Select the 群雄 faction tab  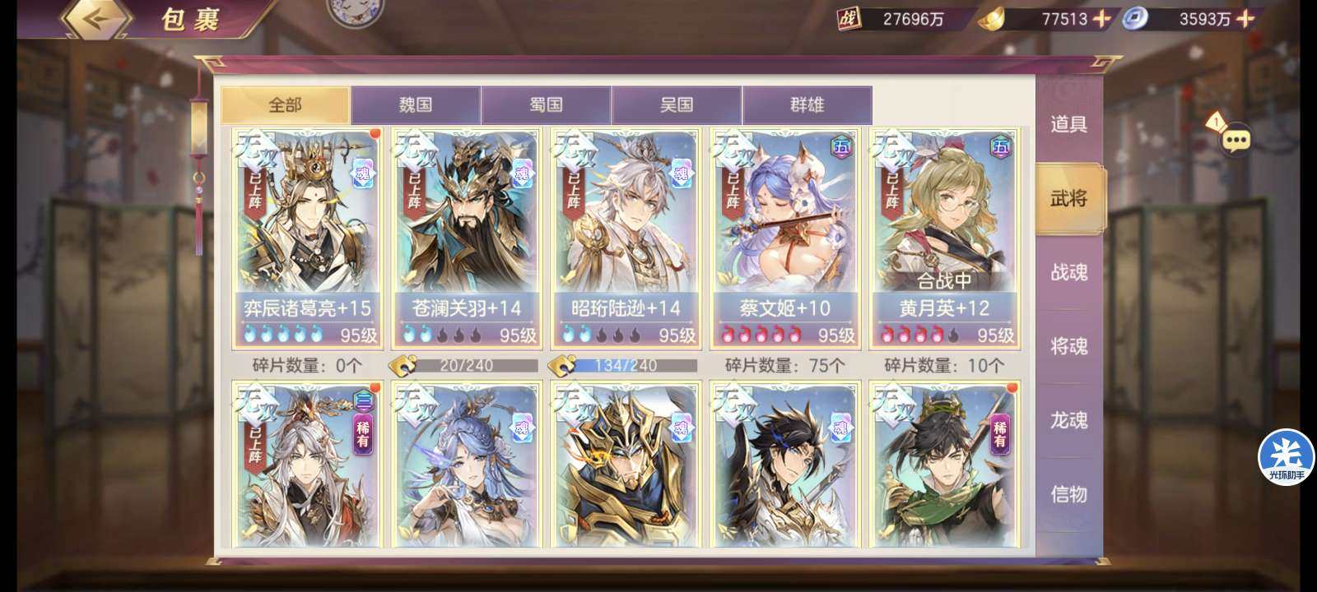pyautogui.click(x=807, y=105)
